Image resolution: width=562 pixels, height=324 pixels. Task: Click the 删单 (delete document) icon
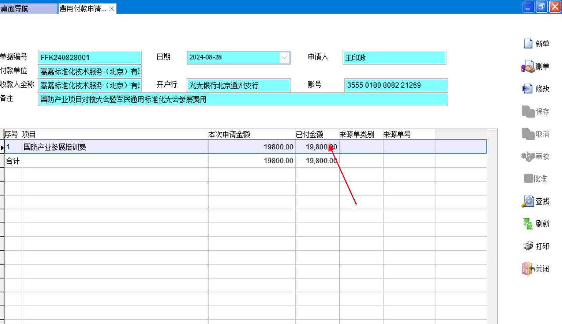pyautogui.click(x=528, y=67)
